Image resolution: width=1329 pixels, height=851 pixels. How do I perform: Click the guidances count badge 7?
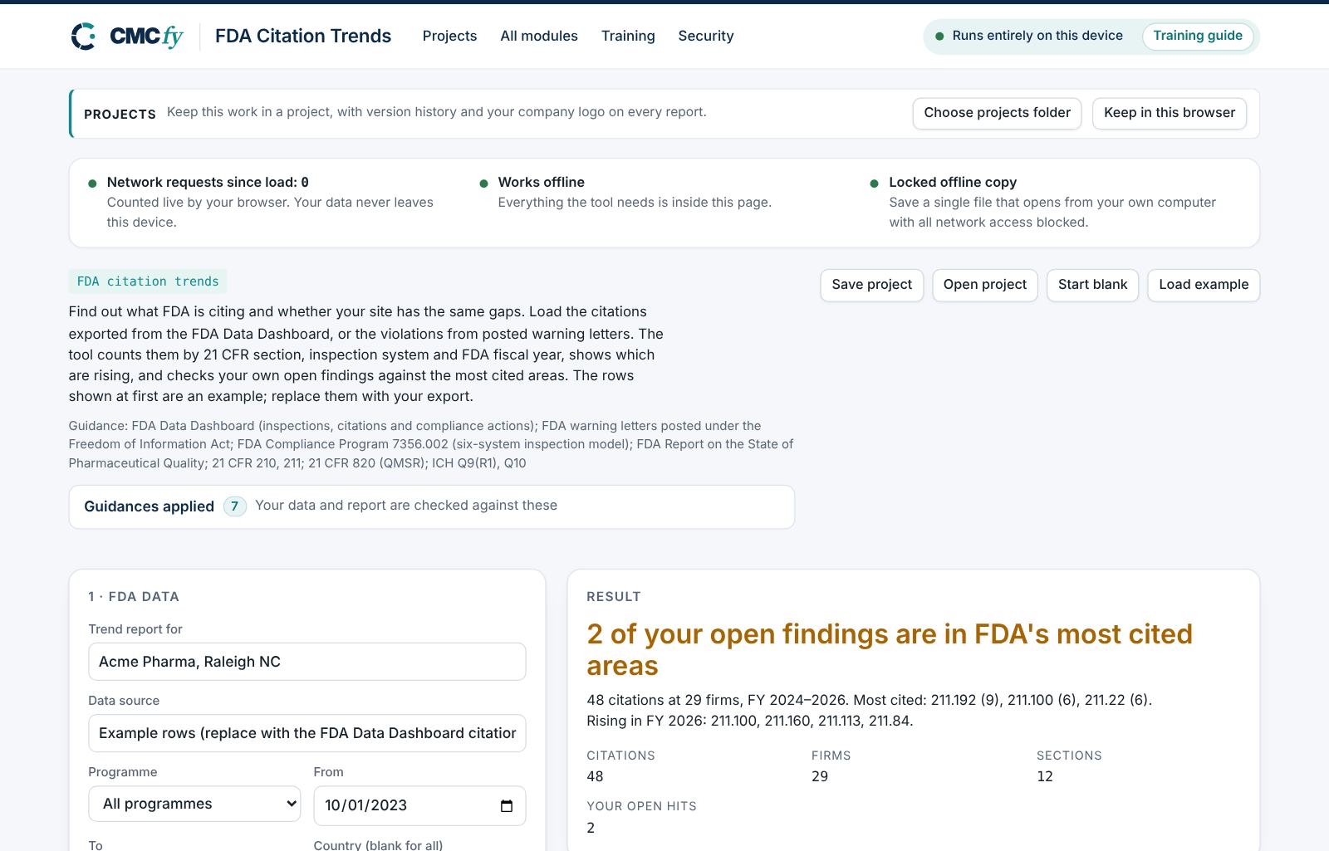[x=235, y=506]
